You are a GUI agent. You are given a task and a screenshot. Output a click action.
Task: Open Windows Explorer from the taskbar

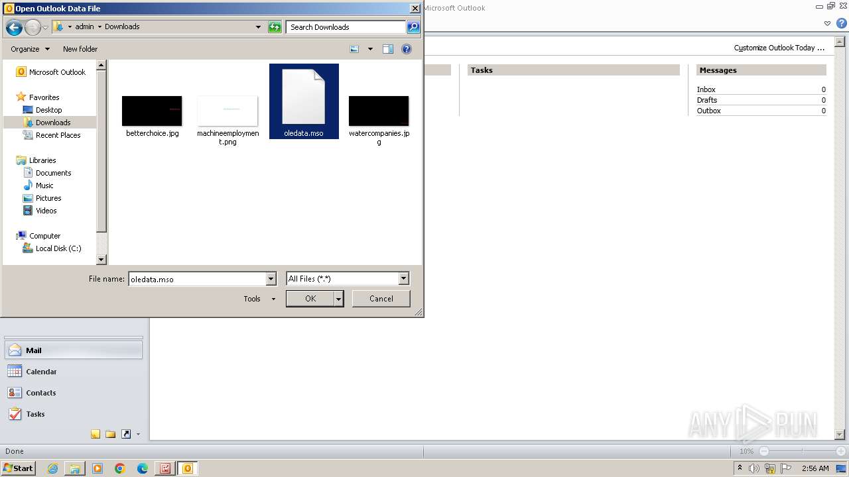(x=75, y=468)
